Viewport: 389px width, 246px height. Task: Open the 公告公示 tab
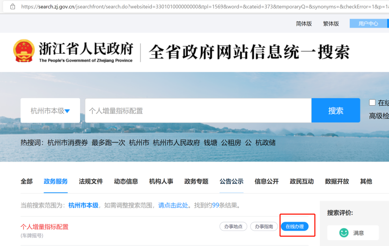pyautogui.click(x=231, y=181)
